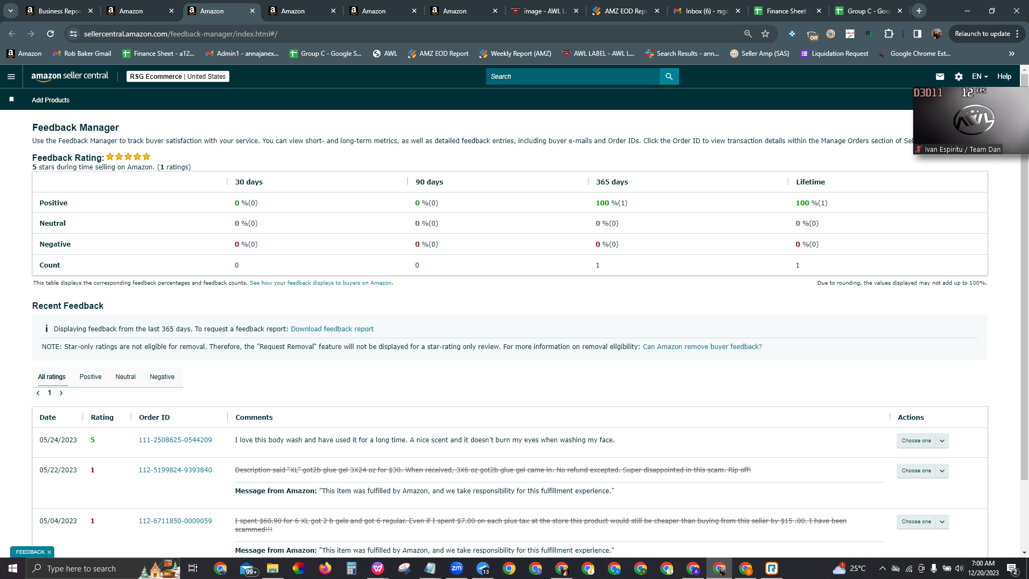
Task: Go to next feedback page arrow
Action: [x=61, y=393]
